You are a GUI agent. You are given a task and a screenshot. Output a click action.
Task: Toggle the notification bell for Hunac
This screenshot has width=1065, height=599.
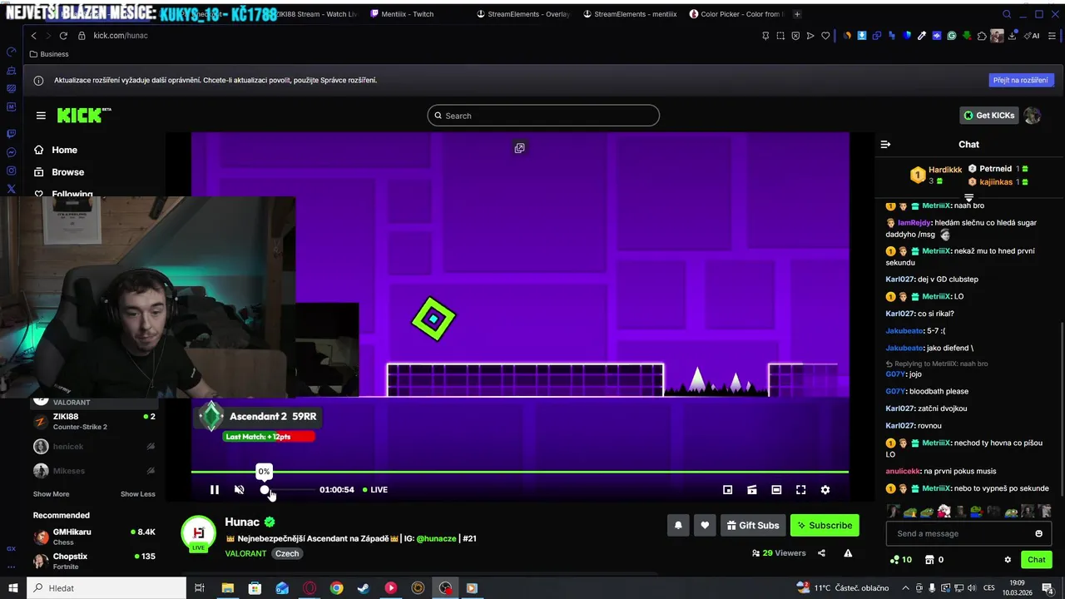pyautogui.click(x=678, y=526)
